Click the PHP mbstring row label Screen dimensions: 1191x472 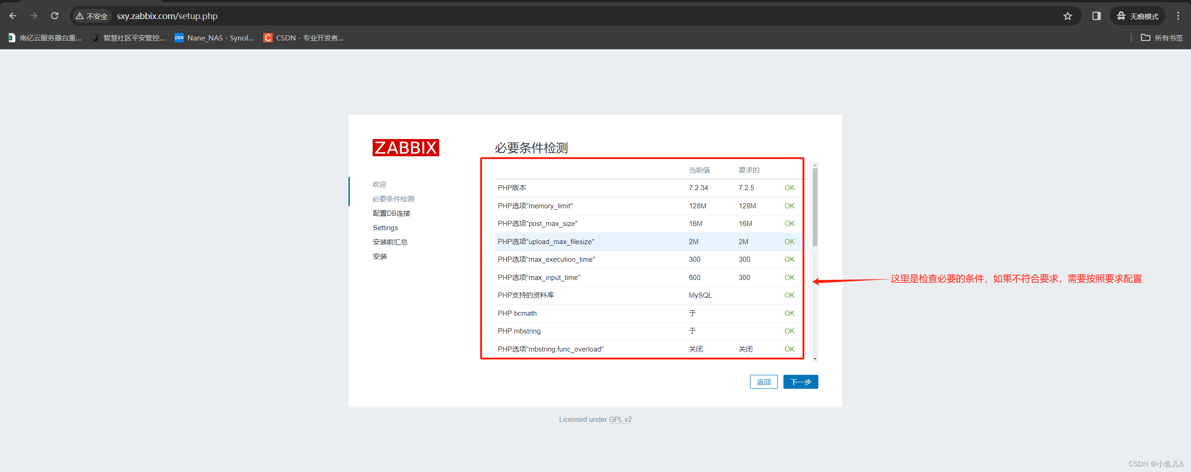[x=519, y=331]
